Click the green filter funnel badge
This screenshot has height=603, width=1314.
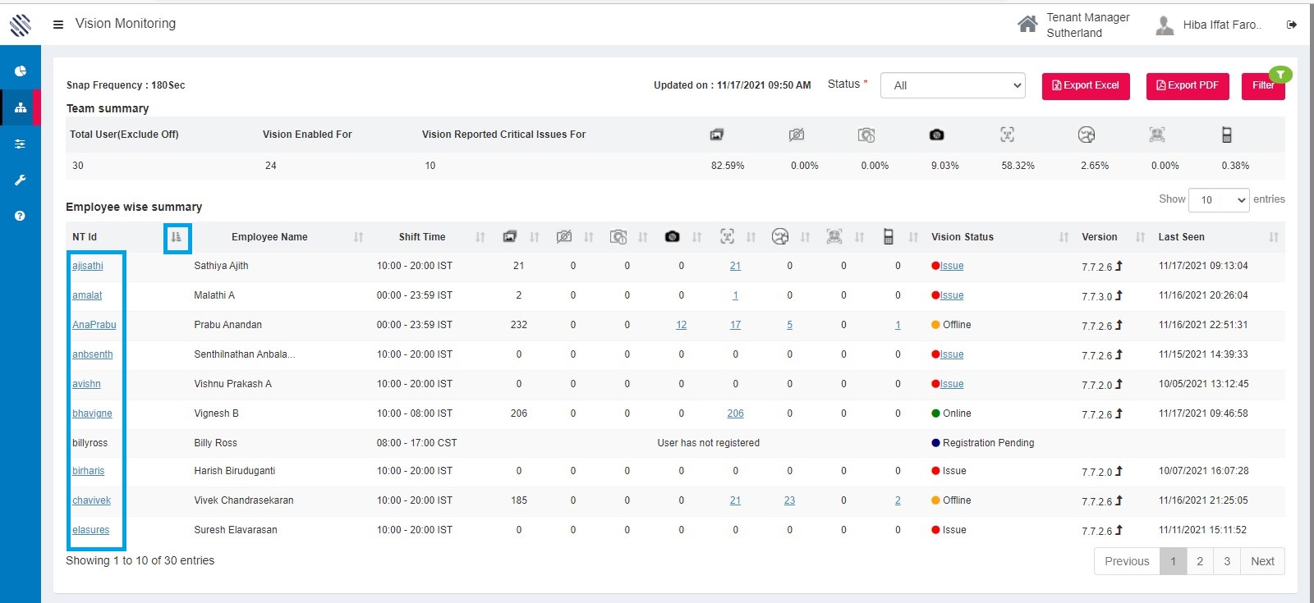point(1280,75)
